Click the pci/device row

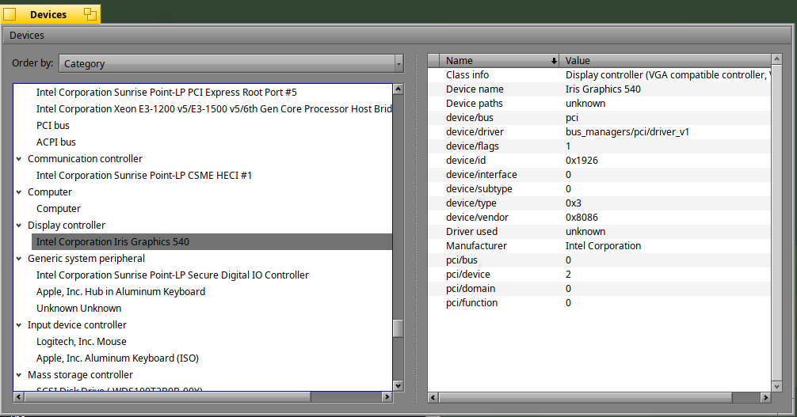pyautogui.click(x=599, y=274)
